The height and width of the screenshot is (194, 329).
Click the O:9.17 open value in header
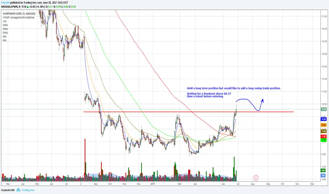pyautogui.click(x=49, y=7)
